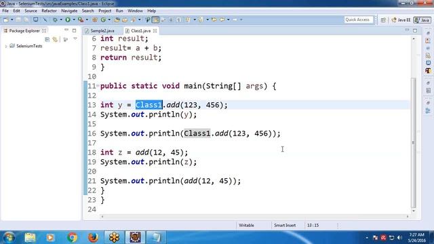The width and height of the screenshot is (434, 244).
Task: Open Google Chrome from the taskbar
Action: pyautogui.click(x=72, y=237)
